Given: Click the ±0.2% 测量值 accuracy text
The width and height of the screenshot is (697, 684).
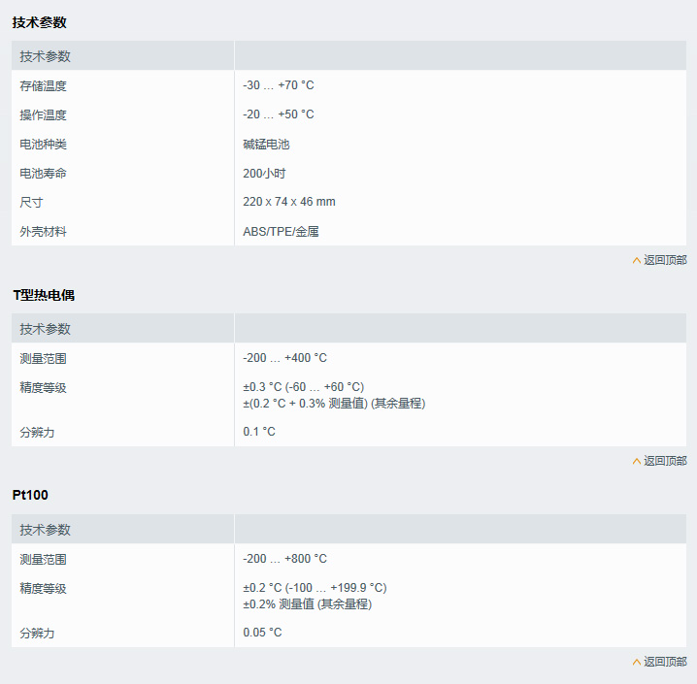Looking at the screenshot, I should pyautogui.click(x=307, y=603).
